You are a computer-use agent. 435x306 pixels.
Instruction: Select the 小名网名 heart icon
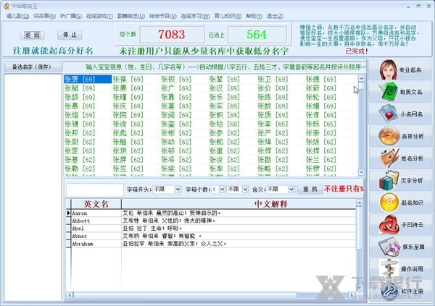pyautogui.click(x=389, y=114)
